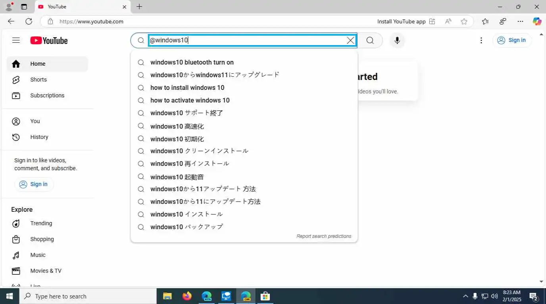
Task: Select suggestion 'windows10 クリーンインストール'
Action: click(244, 151)
